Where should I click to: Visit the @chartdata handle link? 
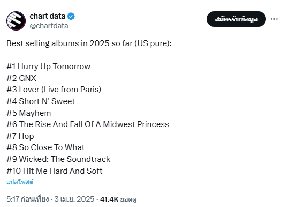click(49, 26)
